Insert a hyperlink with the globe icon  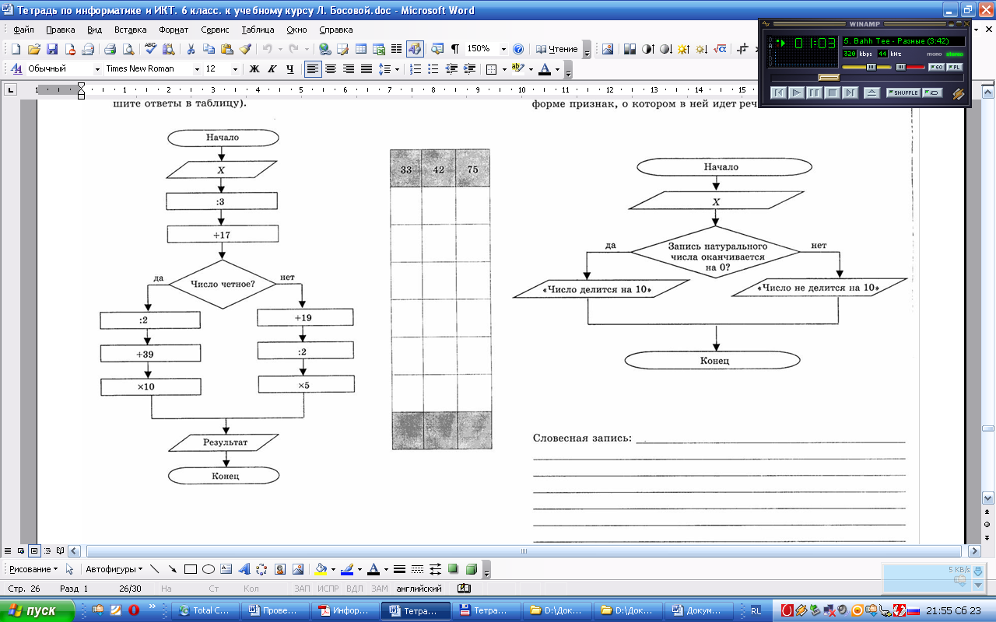[x=325, y=49]
